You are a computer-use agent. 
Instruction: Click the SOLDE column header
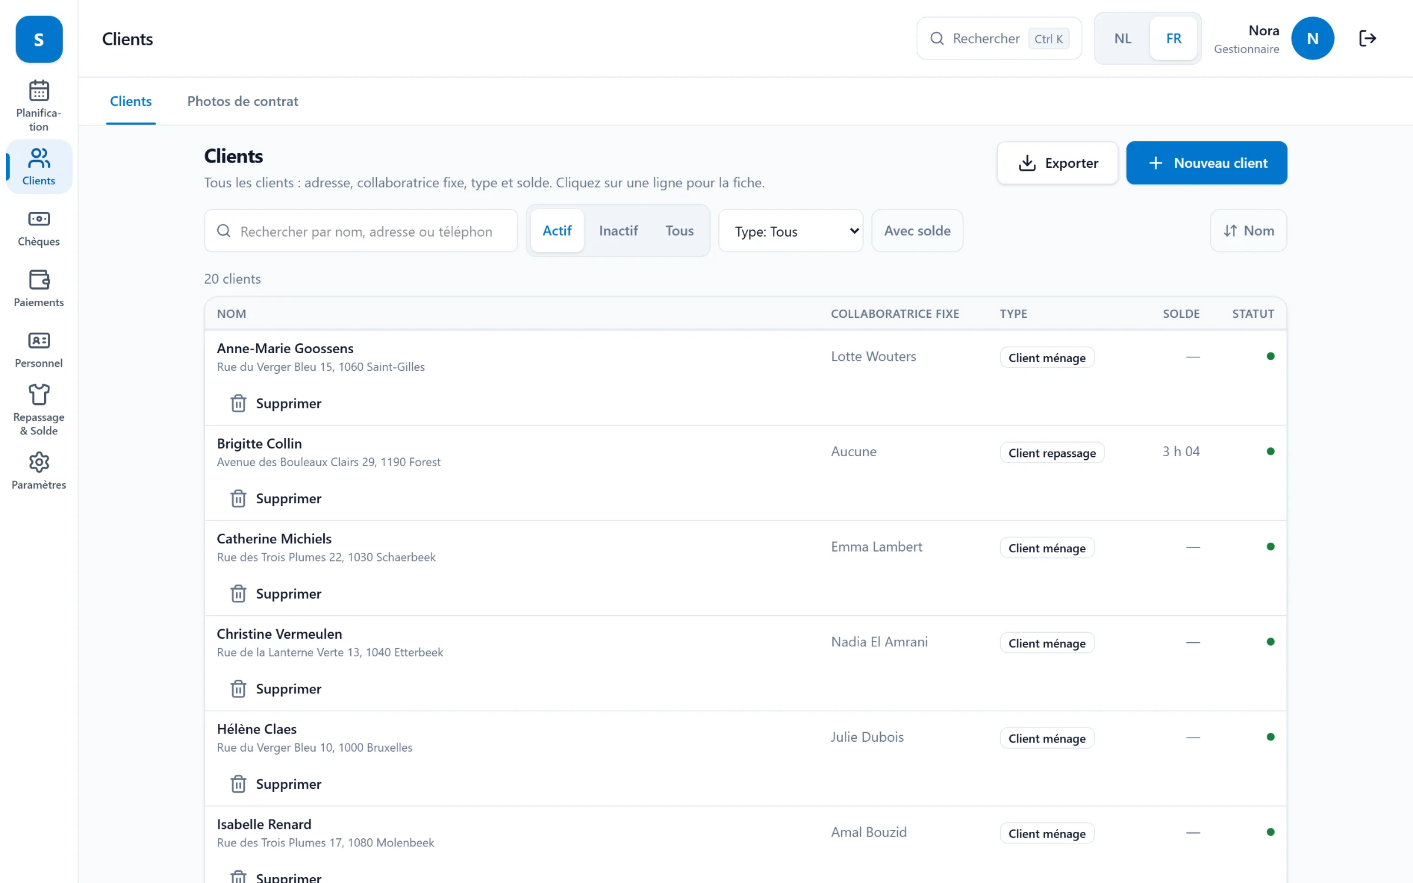click(x=1181, y=314)
